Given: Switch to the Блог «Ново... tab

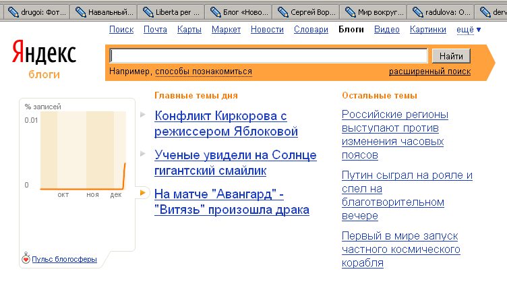Looking at the screenshot, I should [239, 12].
